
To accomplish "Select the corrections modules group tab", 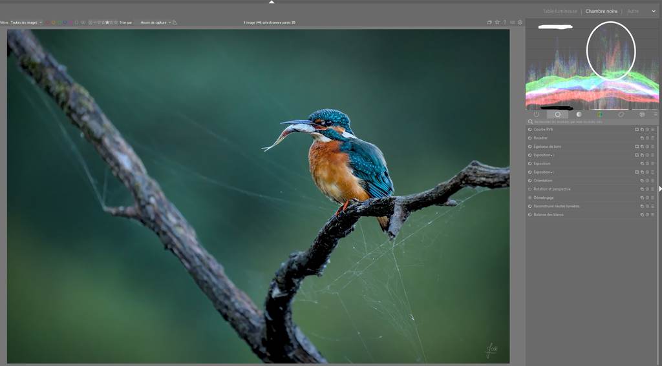I will (621, 114).
